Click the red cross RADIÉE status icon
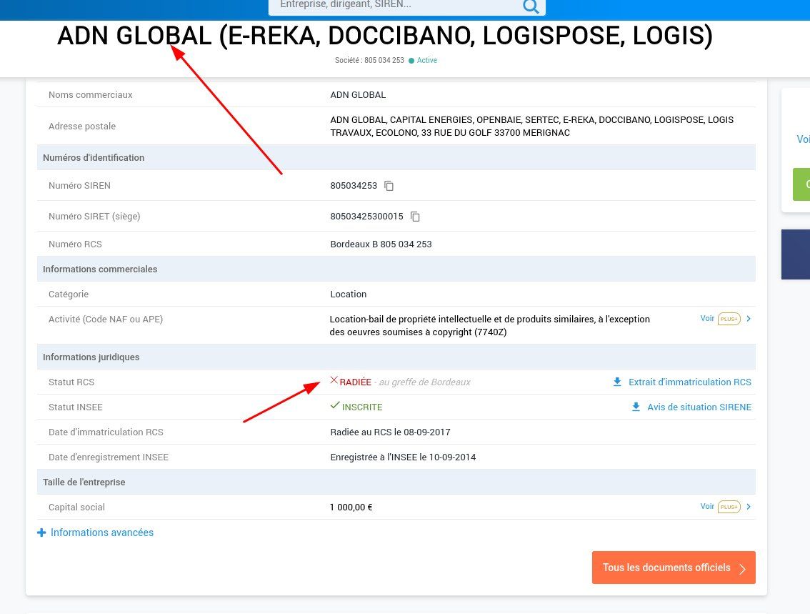Image resolution: width=810 pixels, height=614 pixels. [334, 380]
